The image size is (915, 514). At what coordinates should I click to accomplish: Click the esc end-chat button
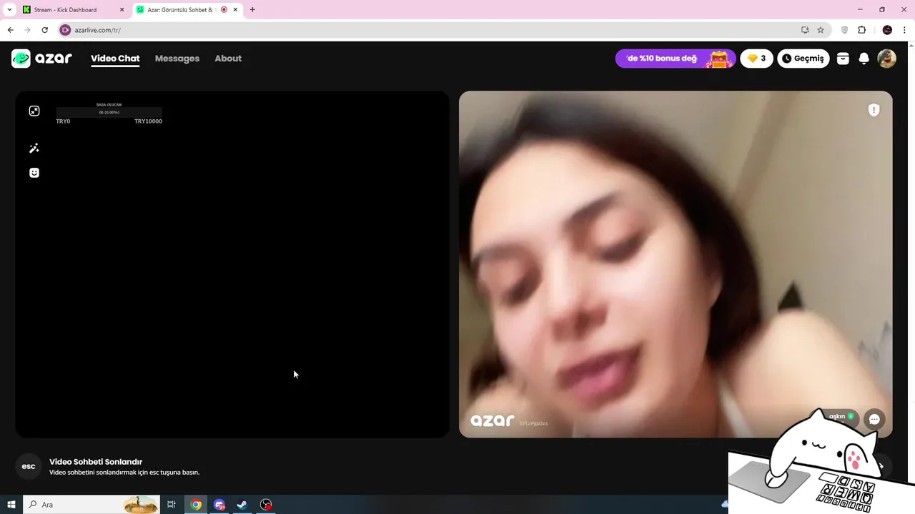coord(29,466)
